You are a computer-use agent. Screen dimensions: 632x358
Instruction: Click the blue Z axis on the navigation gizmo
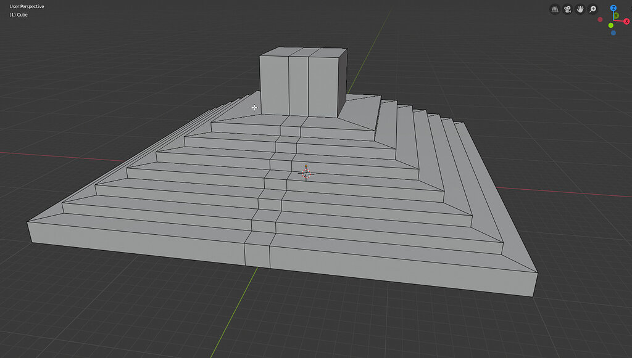click(x=613, y=8)
